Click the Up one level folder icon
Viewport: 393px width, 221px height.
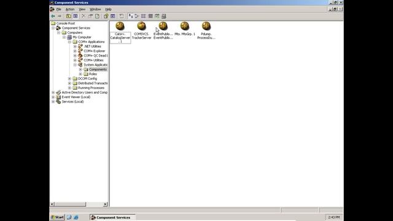68,16
